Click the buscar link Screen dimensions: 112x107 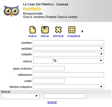point(52,102)
